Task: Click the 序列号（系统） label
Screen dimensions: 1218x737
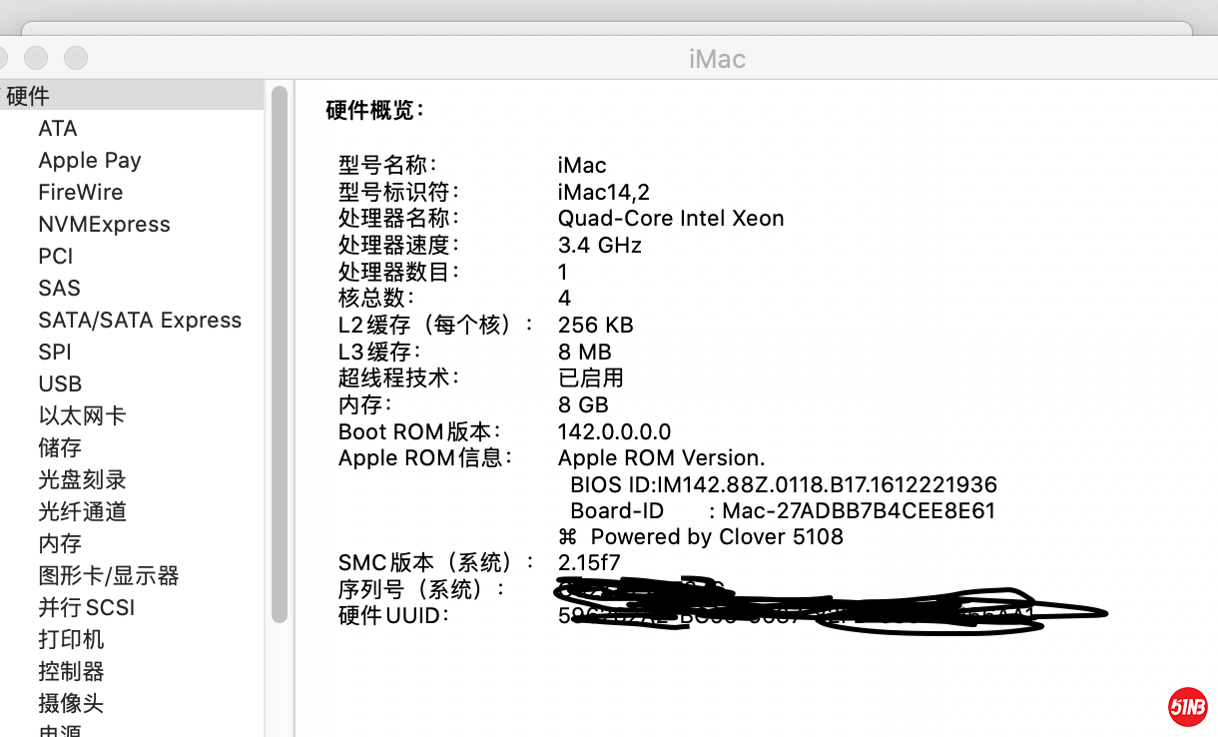Action: coord(422,589)
